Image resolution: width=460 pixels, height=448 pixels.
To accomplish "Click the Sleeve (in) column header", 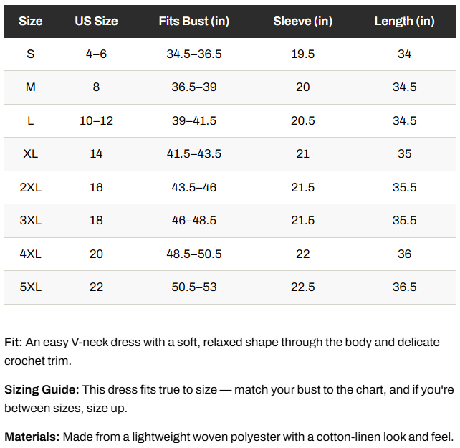I will coord(303,21).
